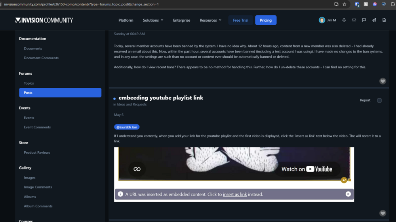The width and height of the screenshot is (396, 222).
Task: Open embeeding youtube playlist link topic
Action: click(x=161, y=98)
